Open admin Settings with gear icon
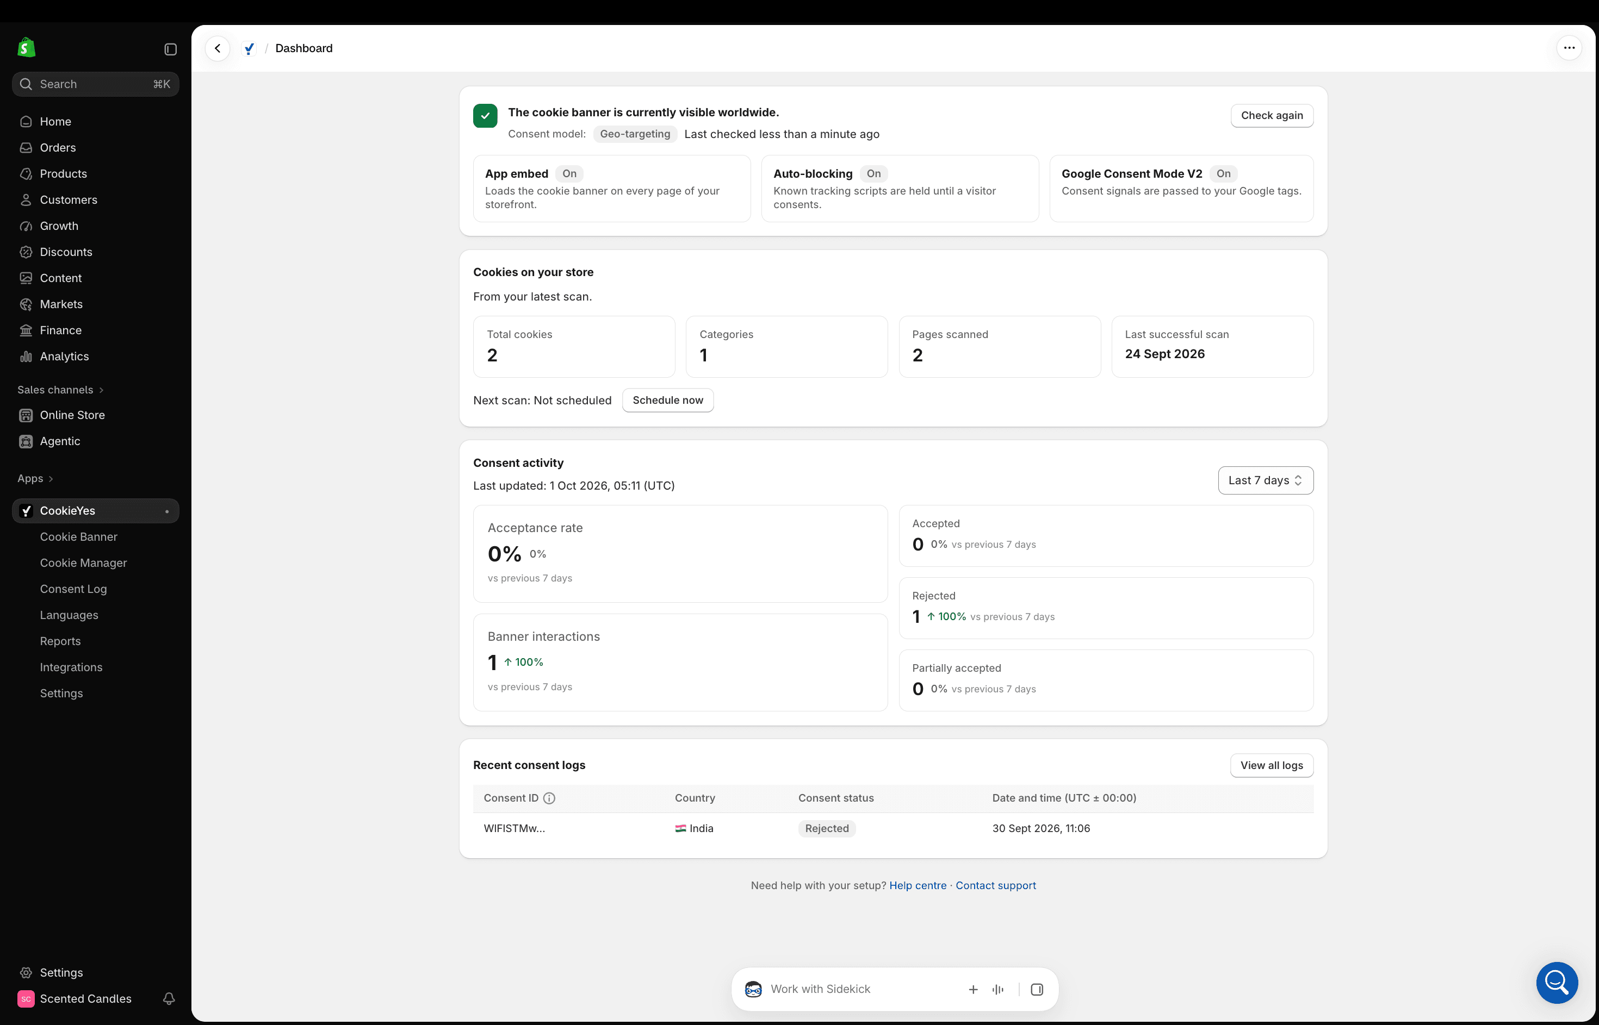 click(95, 972)
